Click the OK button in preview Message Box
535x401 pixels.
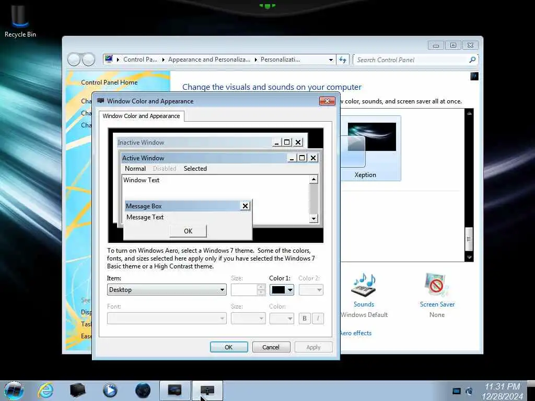(x=188, y=231)
